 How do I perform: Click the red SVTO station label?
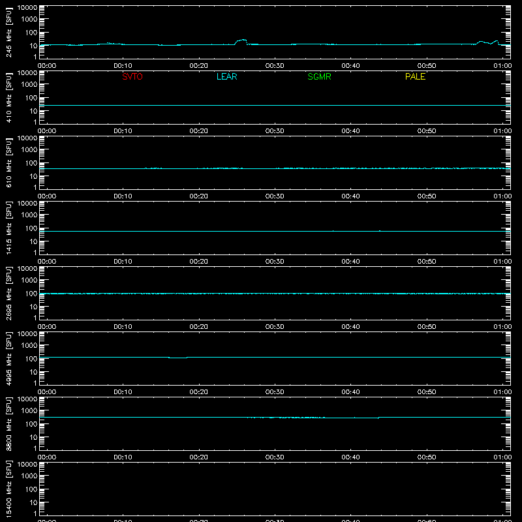pyautogui.click(x=132, y=76)
